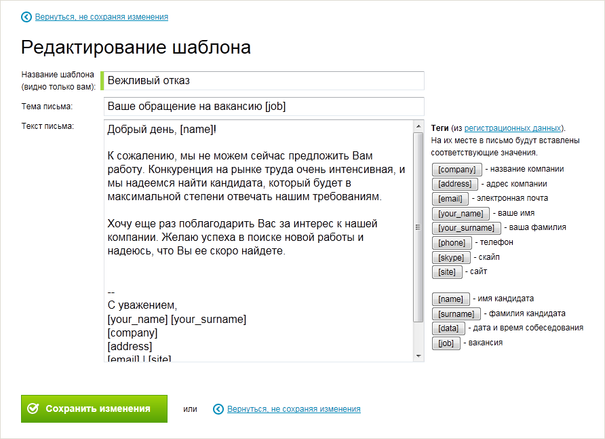The image size is (605, 439).
Task: Insert the [your_name] tag
Action: pos(461,214)
